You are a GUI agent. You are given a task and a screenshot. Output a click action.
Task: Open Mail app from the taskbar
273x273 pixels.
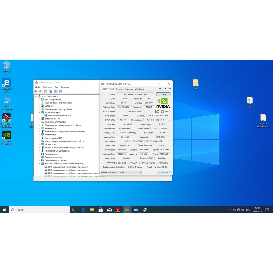point(109,210)
